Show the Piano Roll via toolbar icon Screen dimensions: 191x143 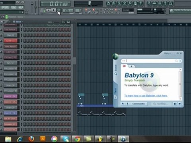[160, 3]
